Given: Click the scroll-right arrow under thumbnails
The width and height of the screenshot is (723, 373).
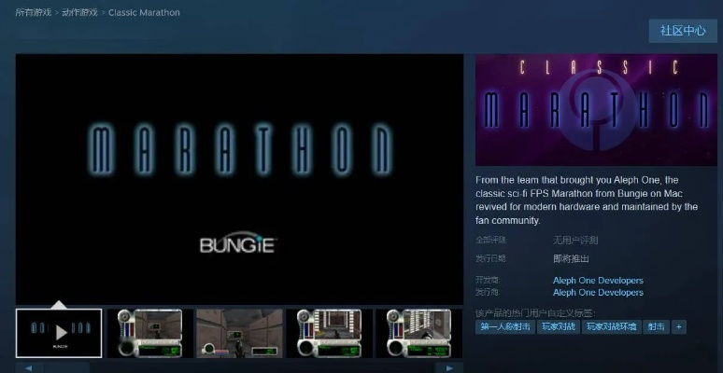Looking at the screenshot, I should 451,367.
